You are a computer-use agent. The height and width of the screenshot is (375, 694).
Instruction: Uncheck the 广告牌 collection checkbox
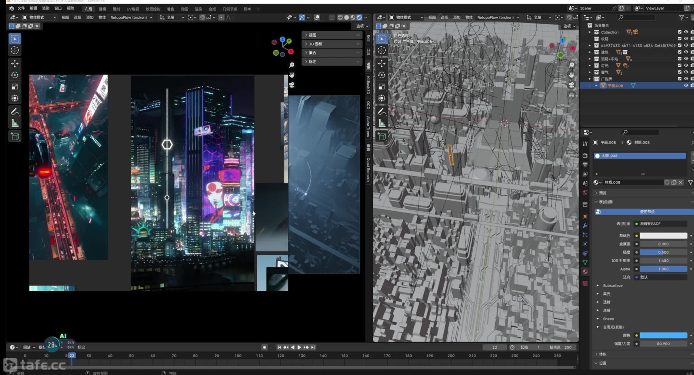click(679, 79)
